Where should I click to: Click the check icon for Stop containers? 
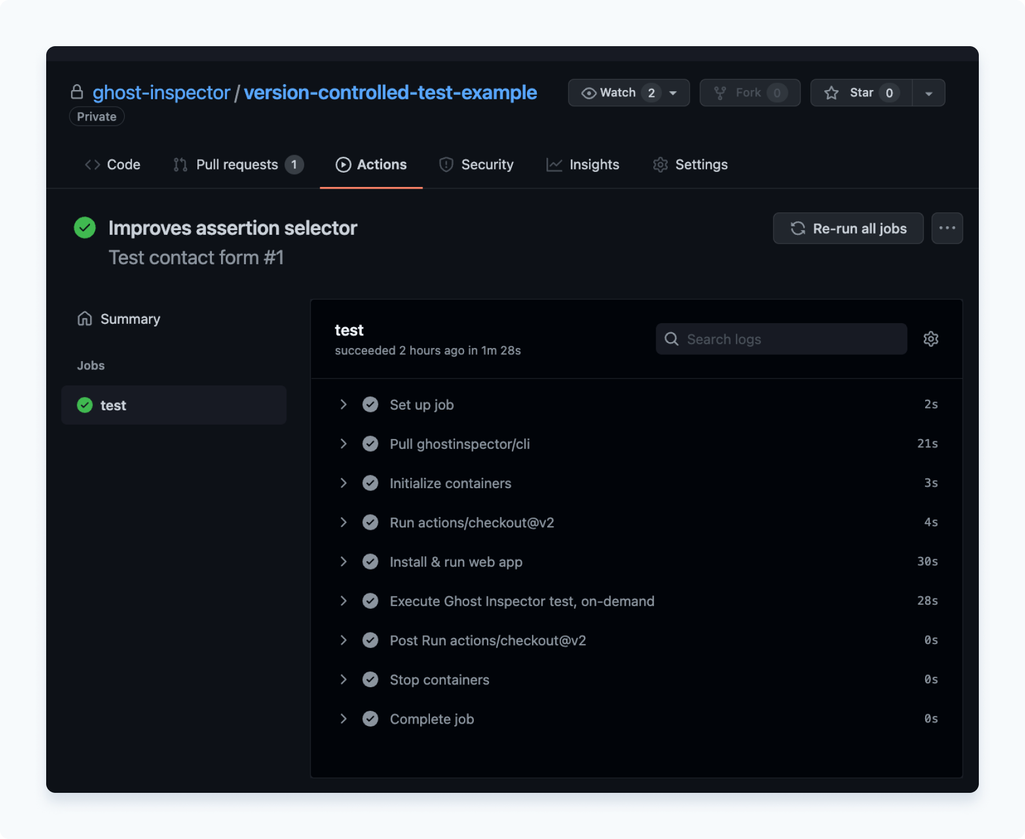(x=371, y=679)
